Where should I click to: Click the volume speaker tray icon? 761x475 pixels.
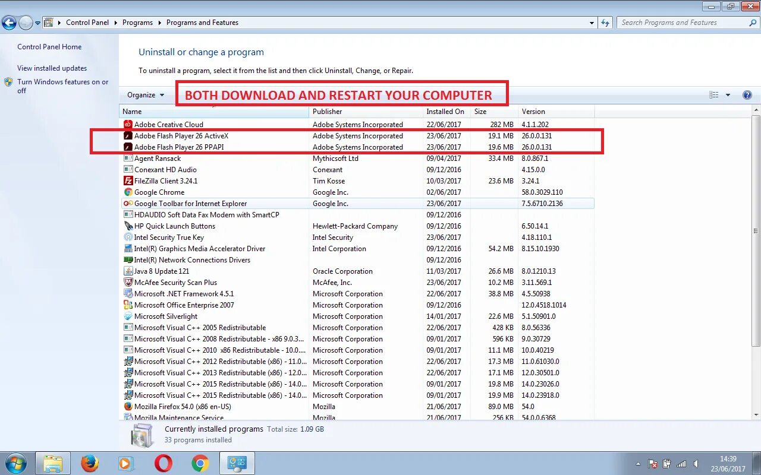coord(696,464)
